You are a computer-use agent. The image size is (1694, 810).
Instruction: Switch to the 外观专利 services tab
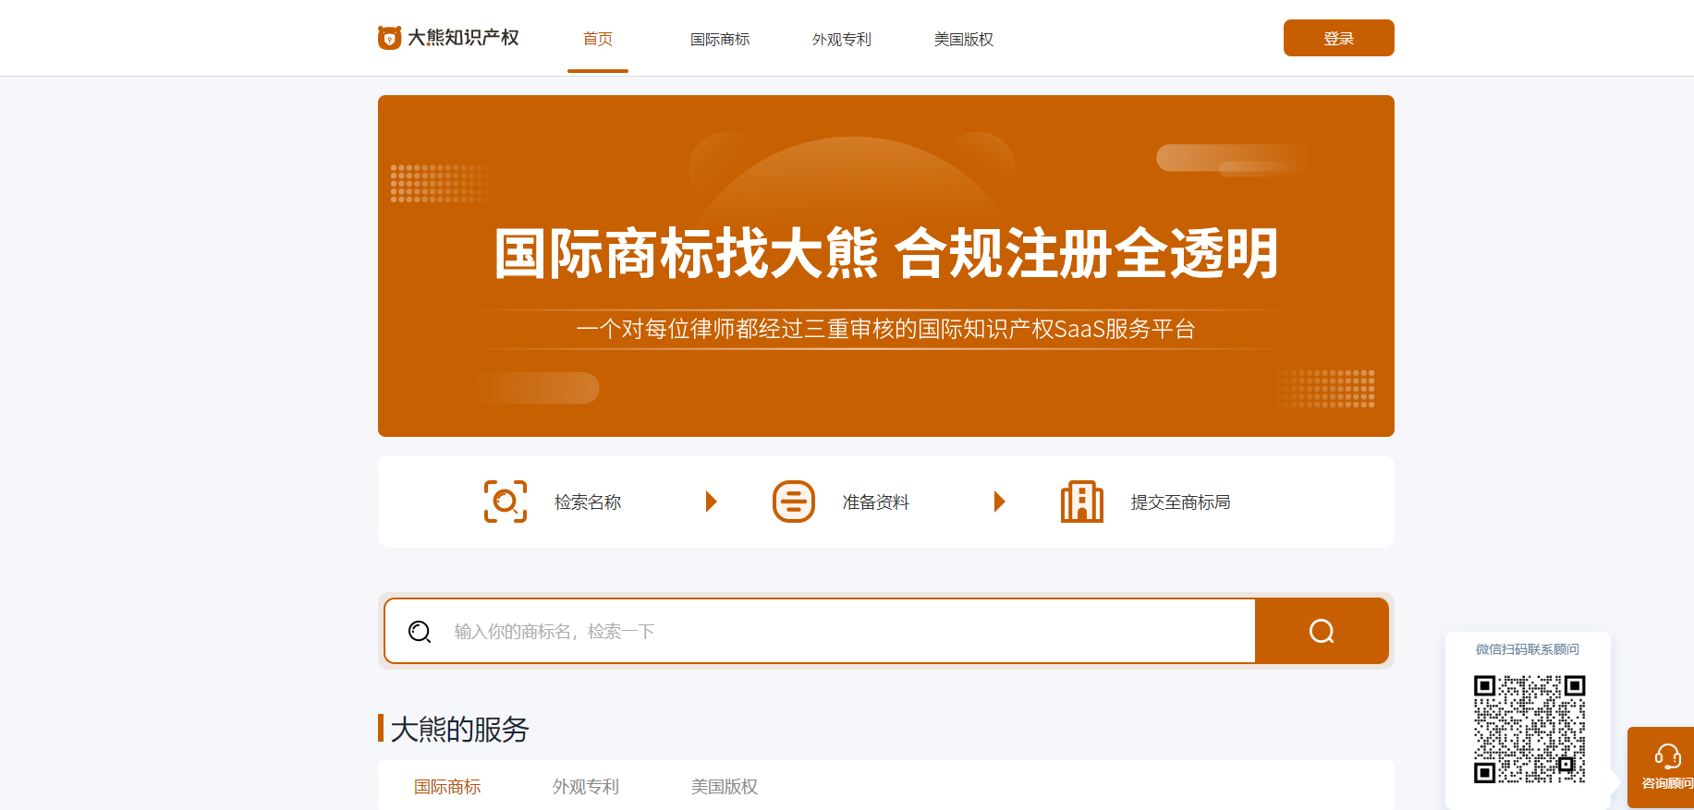(586, 787)
